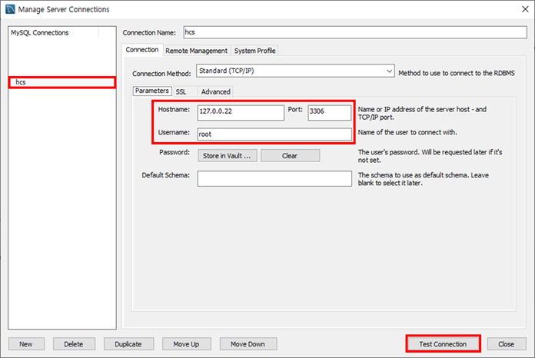Edit the Connection Name field
Image resolution: width=535 pixels, height=358 pixels.
(355, 32)
